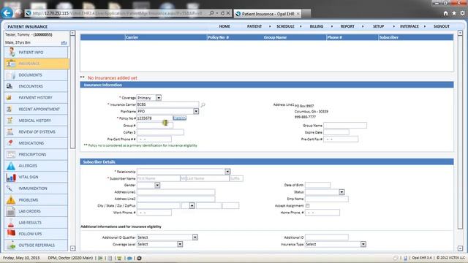
Task: Refresh the browser page
Action: (222, 13)
